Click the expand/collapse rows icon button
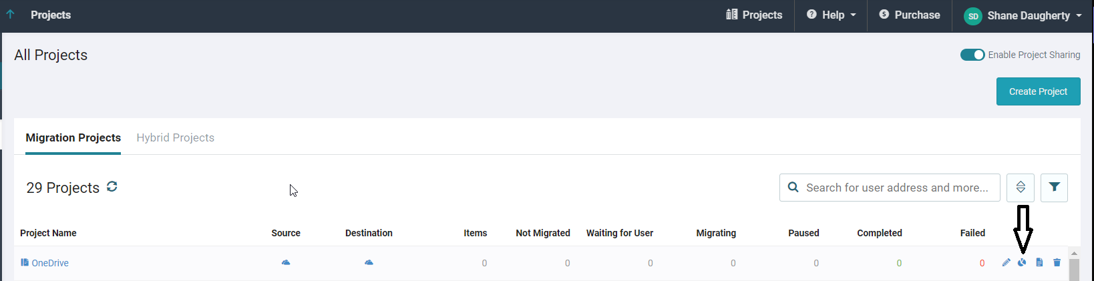This screenshot has height=281, width=1094. tap(1021, 188)
